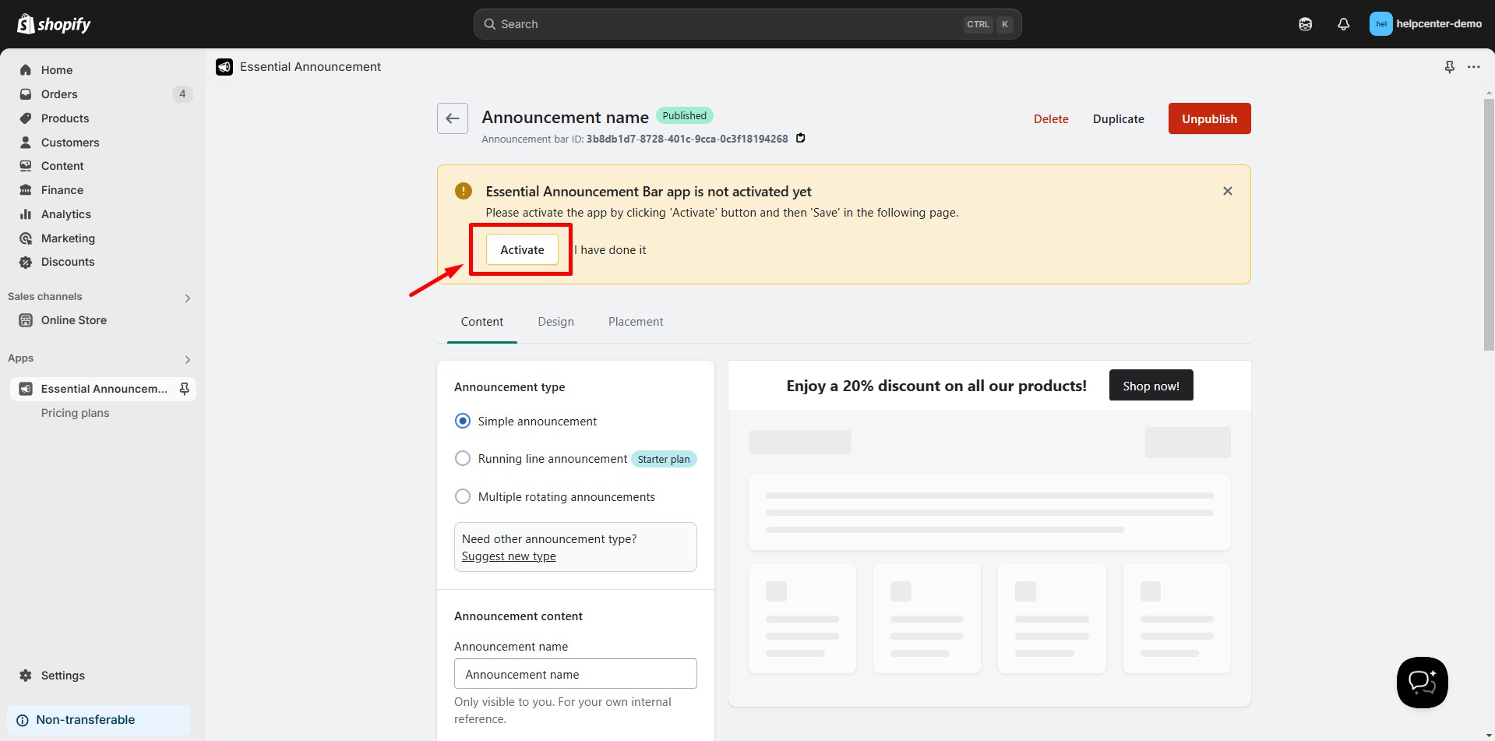Dismiss the activation warning banner
Image resolution: width=1495 pixels, height=741 pixels.
[x=1227, y=191]
